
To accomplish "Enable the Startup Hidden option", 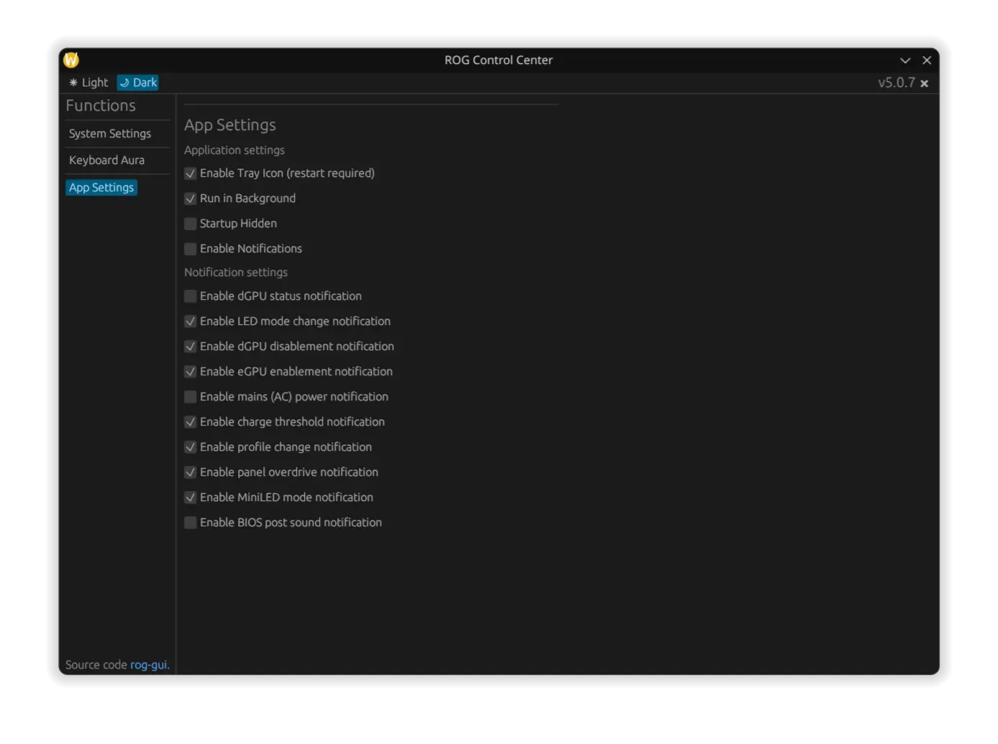I will [191, 224].
